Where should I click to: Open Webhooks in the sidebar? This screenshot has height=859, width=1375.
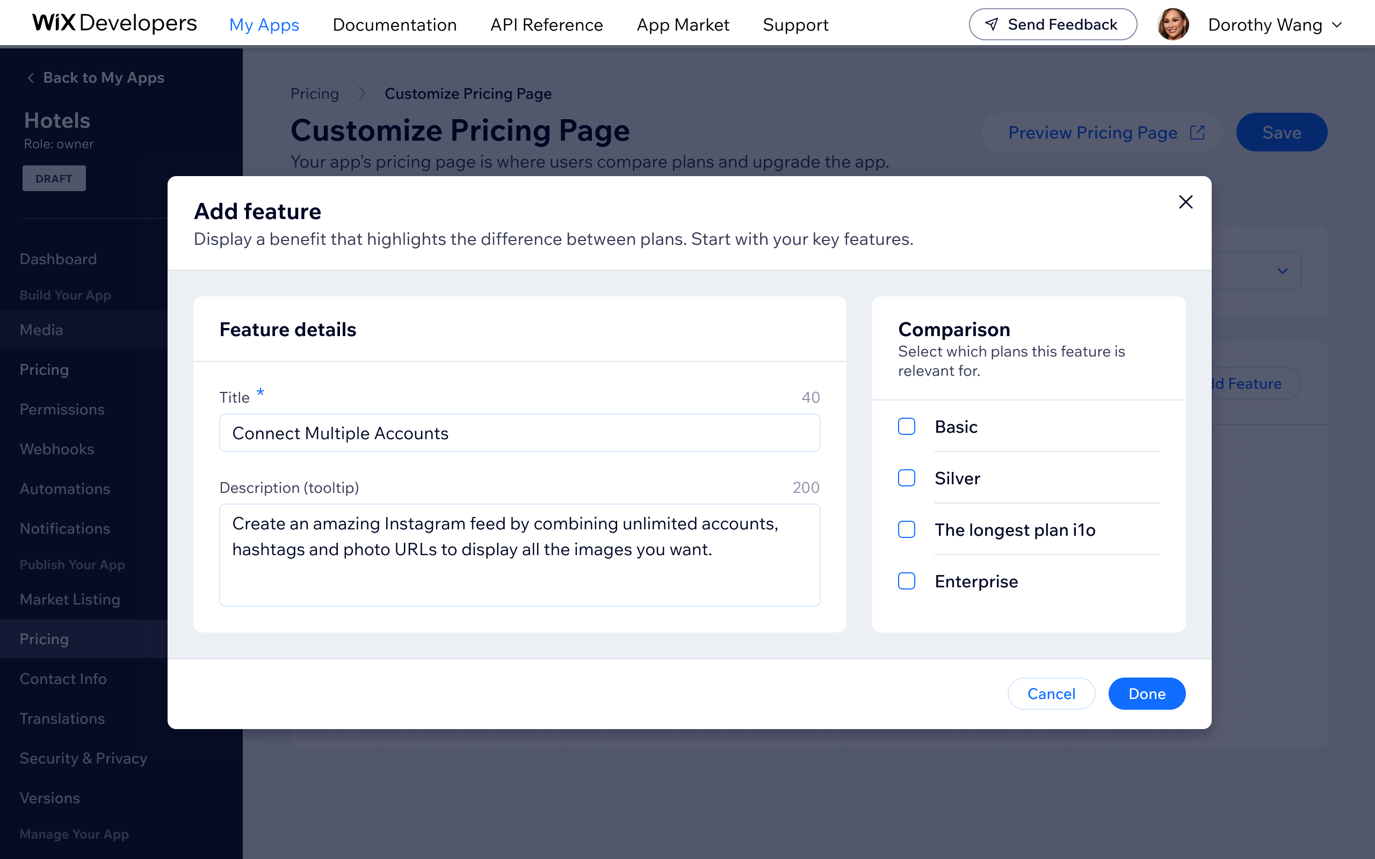coord(57,449)
